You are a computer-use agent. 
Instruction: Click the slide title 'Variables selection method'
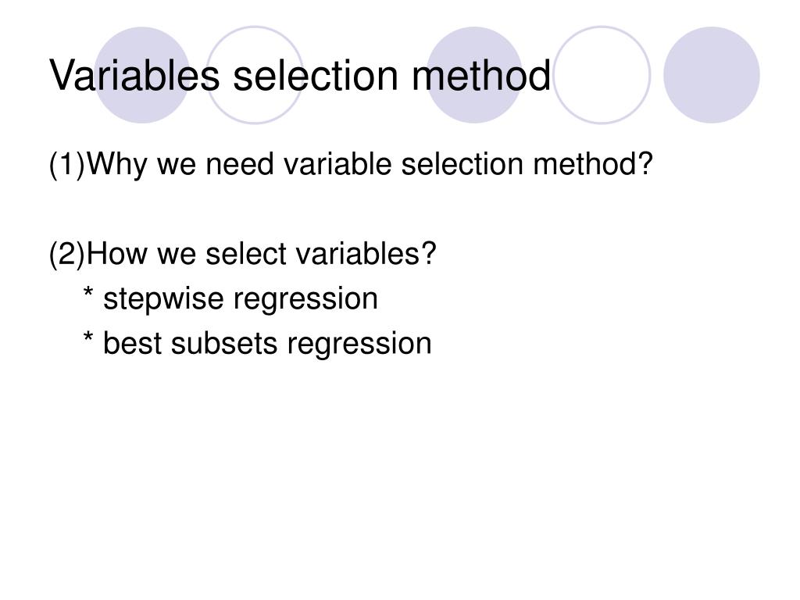pyautogui.click(x=300, y=75)
